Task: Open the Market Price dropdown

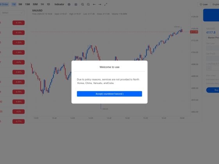Action: click(213, 37)
